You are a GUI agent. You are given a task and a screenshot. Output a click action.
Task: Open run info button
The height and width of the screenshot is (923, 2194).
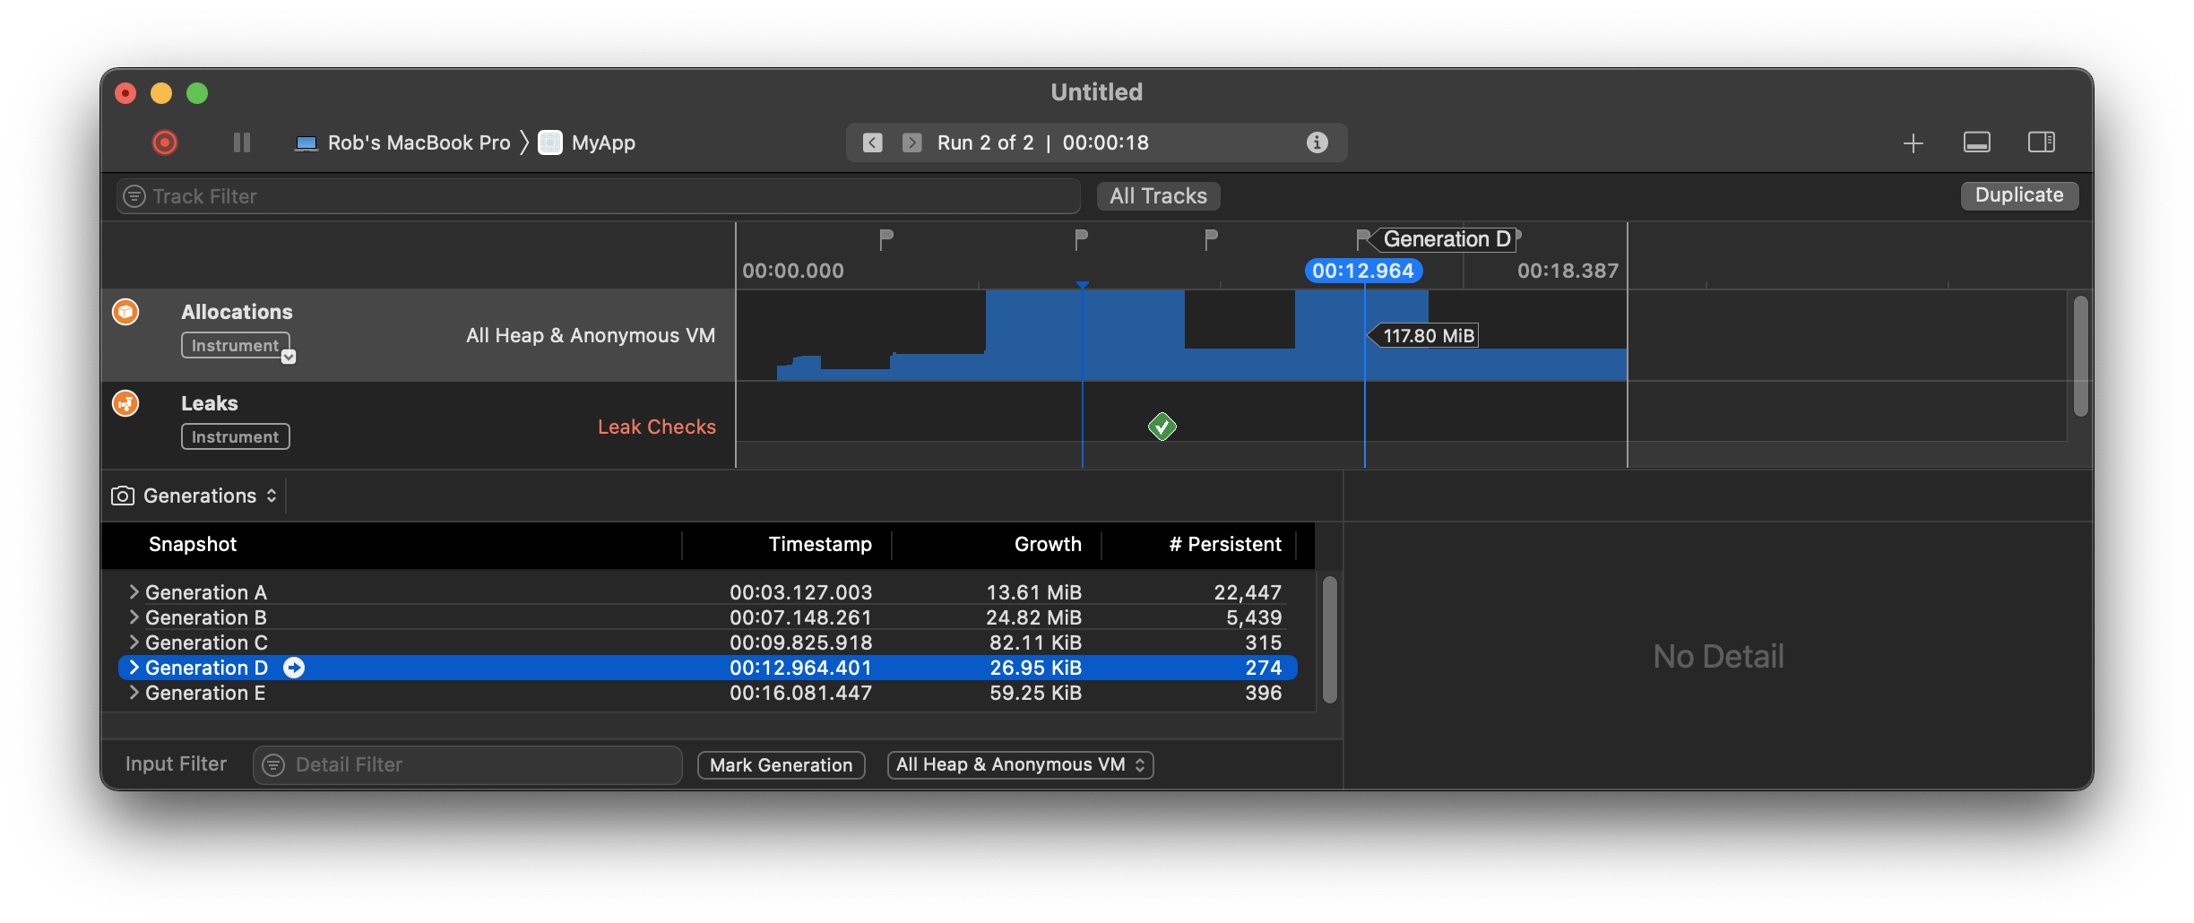tap(1317, 142)
